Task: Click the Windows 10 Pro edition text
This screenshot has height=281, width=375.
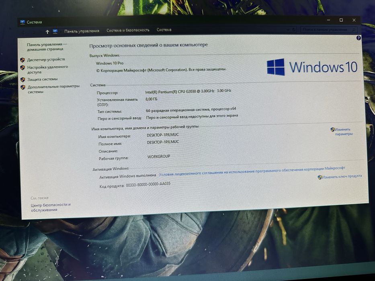Action: [x=110, y=63]
